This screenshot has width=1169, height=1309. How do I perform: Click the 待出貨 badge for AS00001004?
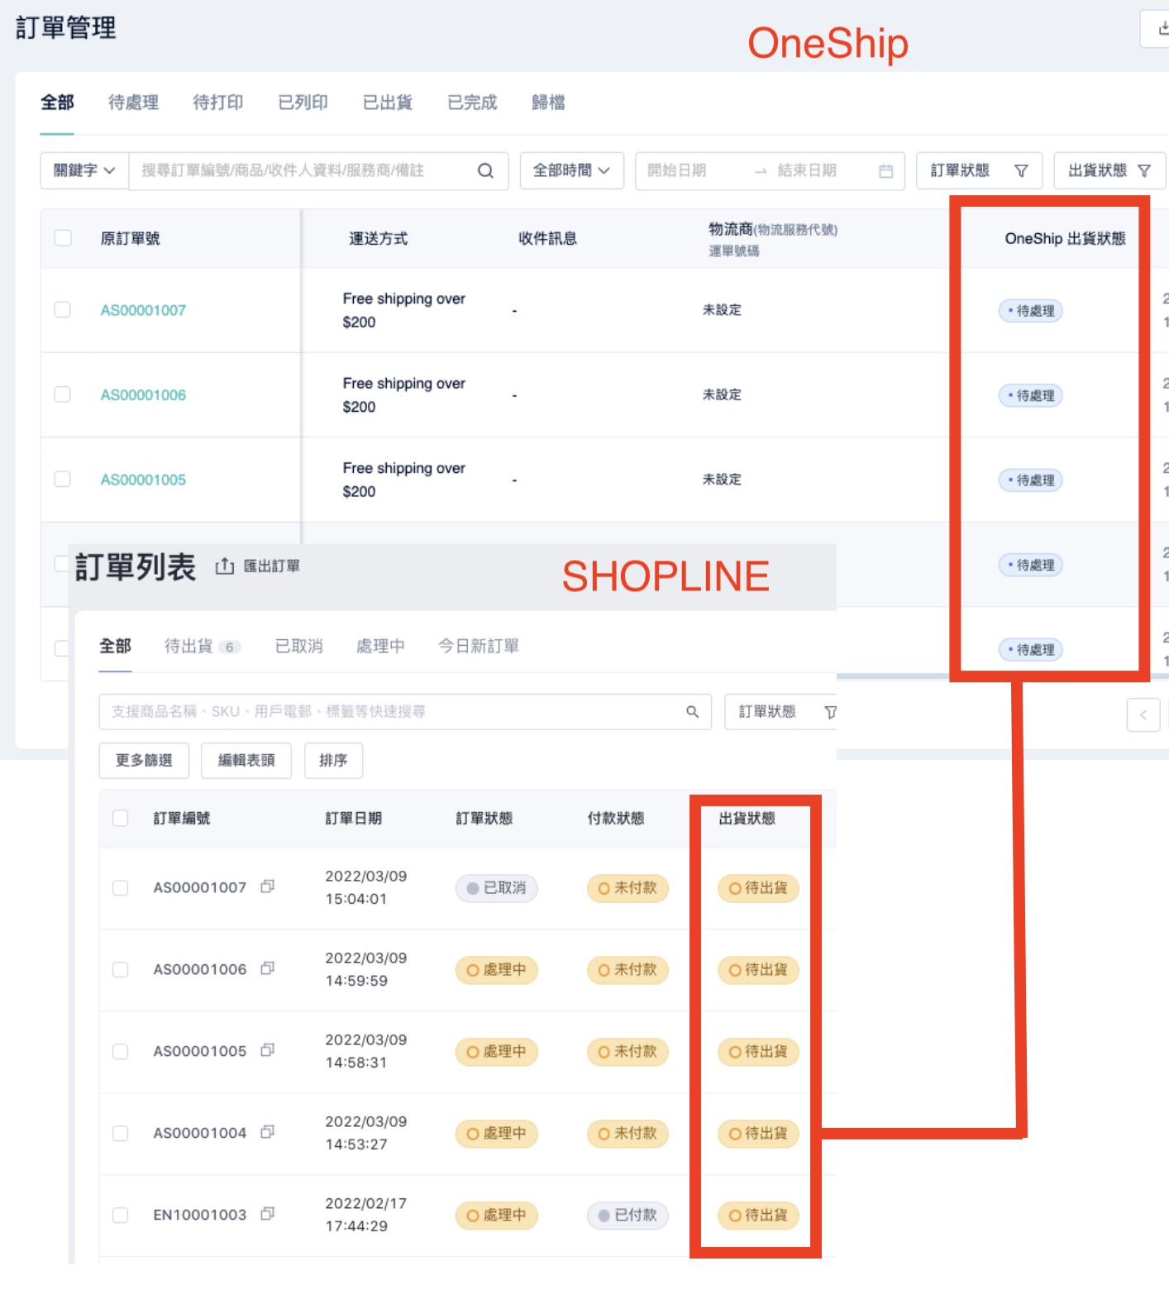(758, 1134)
